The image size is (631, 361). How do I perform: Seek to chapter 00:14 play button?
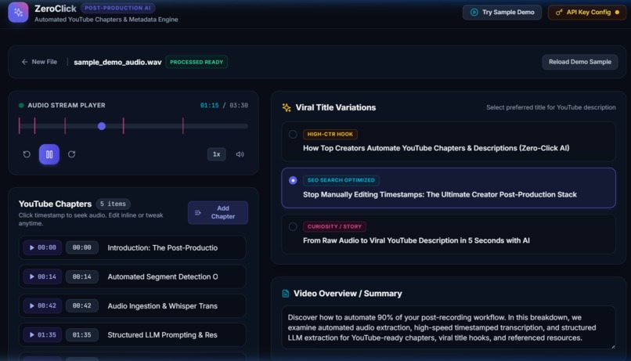(x=42, y=276)
